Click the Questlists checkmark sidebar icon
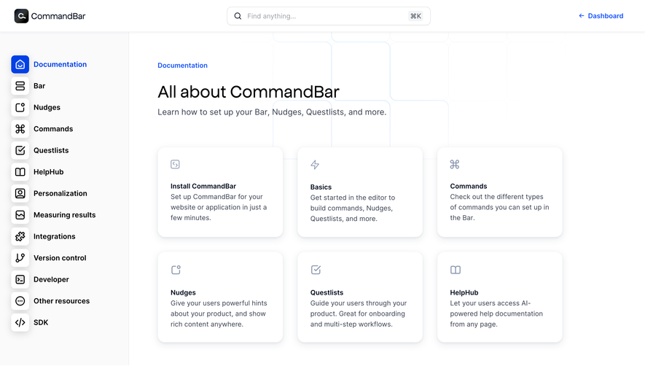Image resolution: width=645 pixels, height=366 pixels. [20, 150]
